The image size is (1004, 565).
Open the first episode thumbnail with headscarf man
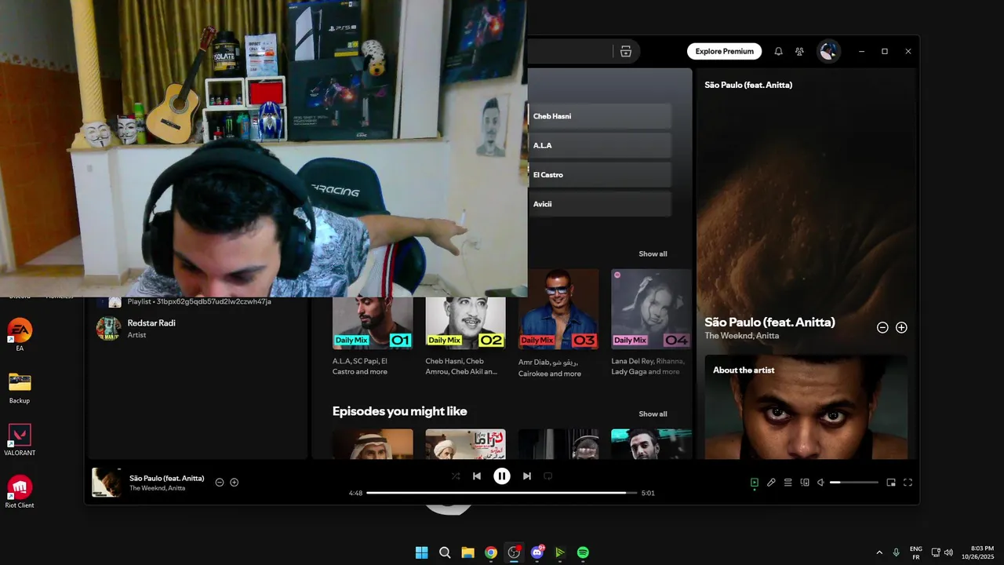click(x=373, y=443)
